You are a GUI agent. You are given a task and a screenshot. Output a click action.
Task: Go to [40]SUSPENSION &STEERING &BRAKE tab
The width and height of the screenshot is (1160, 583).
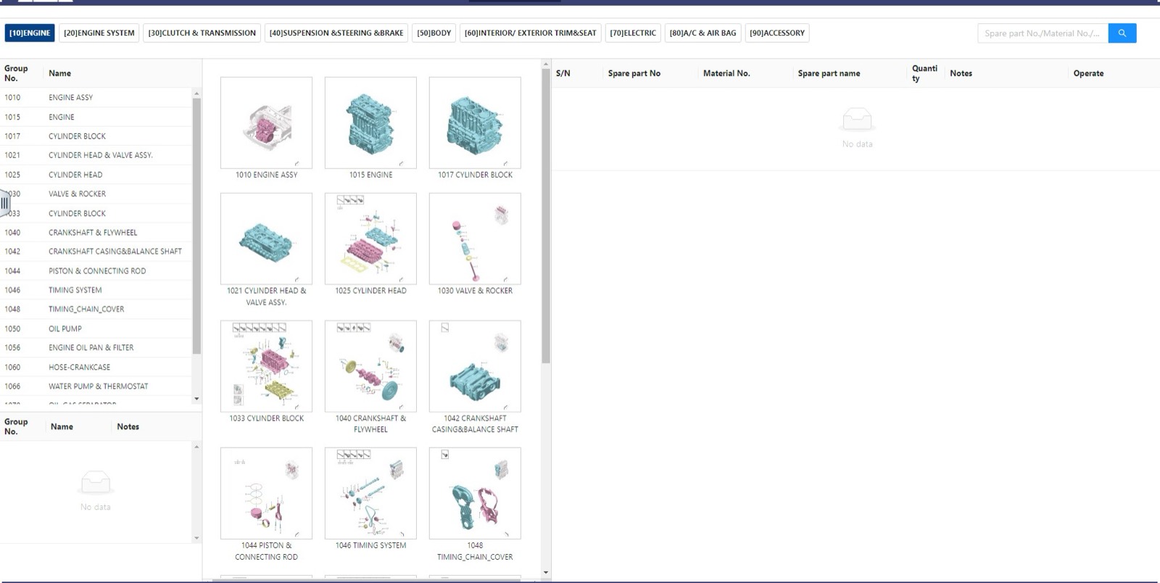(336, 33)
